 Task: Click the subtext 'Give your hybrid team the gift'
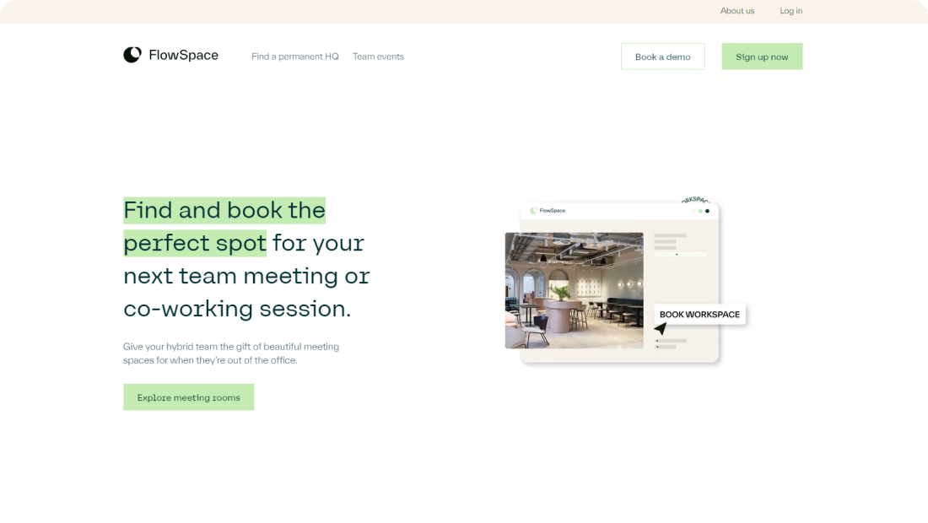187,346
